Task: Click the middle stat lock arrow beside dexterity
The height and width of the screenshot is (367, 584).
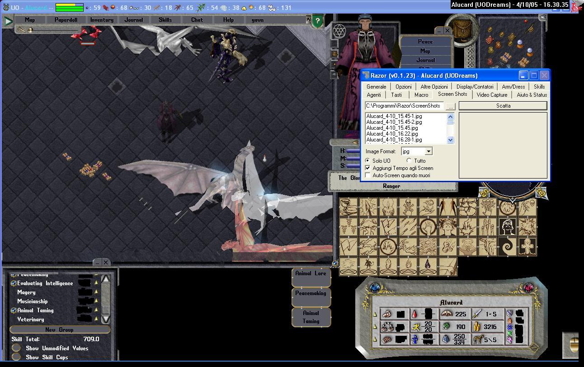Action: pos(375,327)
